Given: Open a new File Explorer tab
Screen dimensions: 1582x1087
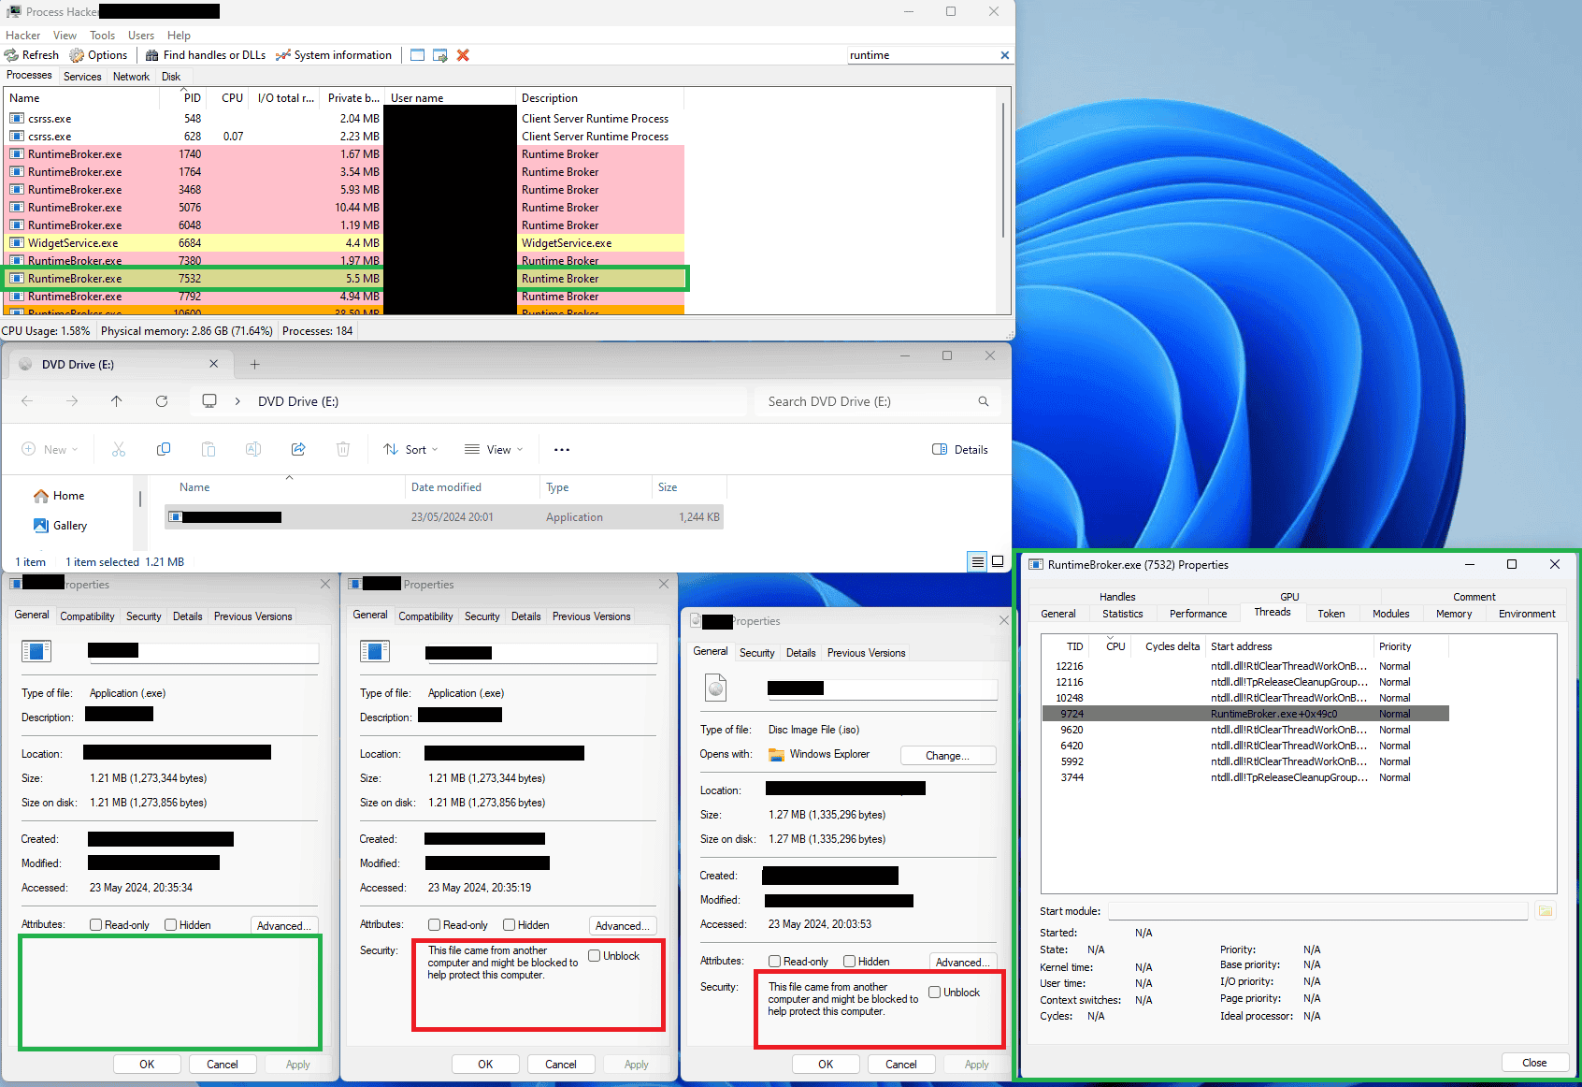Looking at the screenshot, I should tap(254, 364).
